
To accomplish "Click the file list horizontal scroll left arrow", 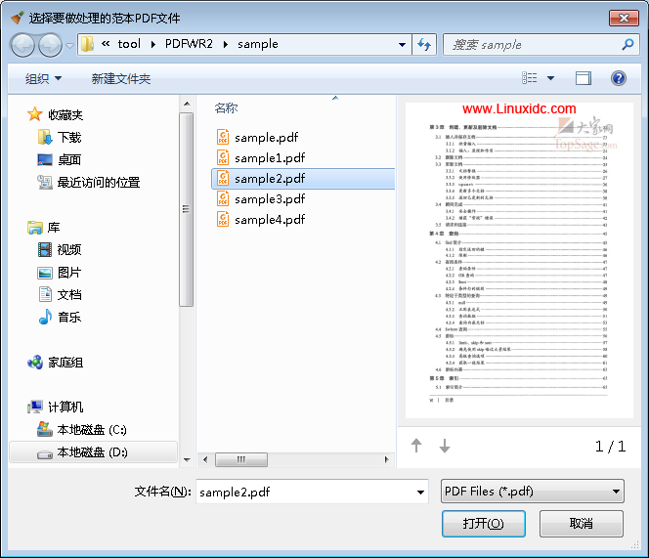I will 205,459.
